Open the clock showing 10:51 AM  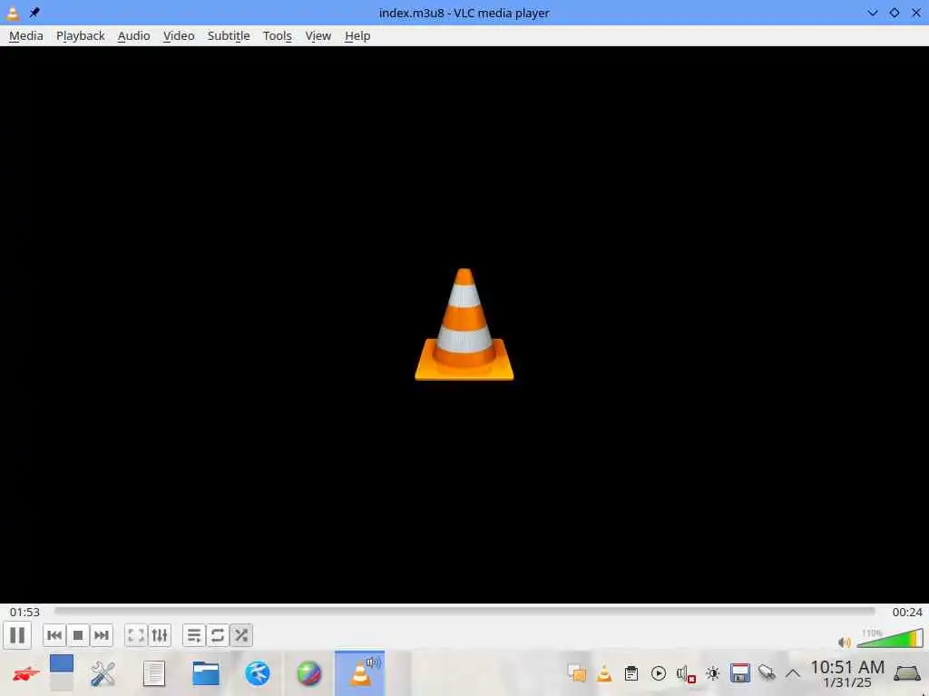click(x=847, y=673)
